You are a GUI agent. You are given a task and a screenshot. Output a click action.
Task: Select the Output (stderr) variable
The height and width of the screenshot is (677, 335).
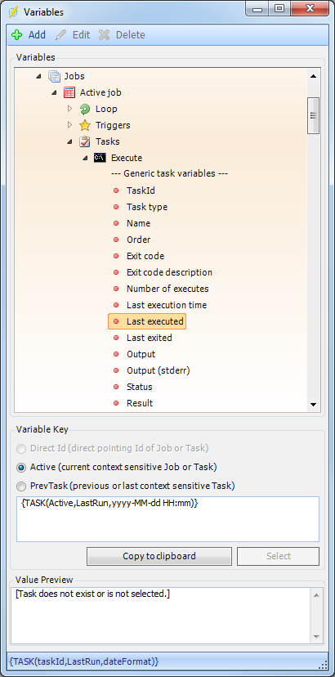pos(158,370)
